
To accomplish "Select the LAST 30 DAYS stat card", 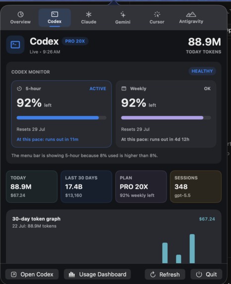I will (x=86, y=186).
